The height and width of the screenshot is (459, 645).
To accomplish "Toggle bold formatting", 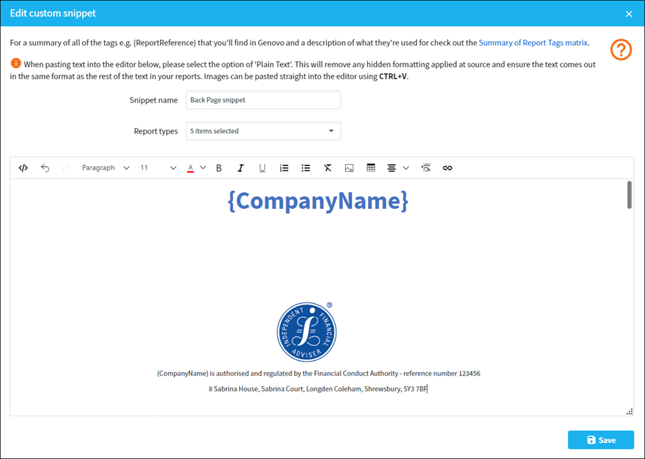I will (x=219, y=167).
